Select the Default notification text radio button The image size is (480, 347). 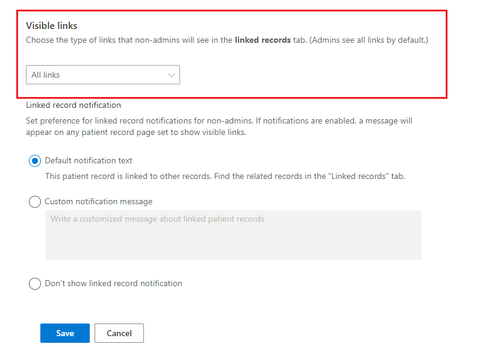[x=35, y=161]
